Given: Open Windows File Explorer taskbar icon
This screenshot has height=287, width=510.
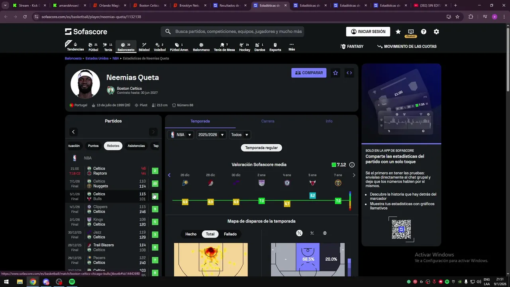Looking at the screenshot, I should point(20,282).
